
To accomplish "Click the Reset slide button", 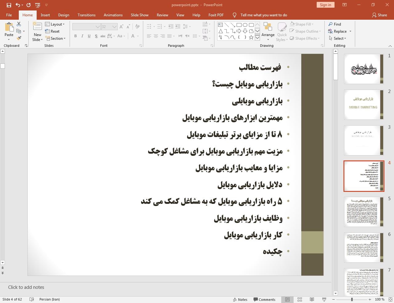I will (x=52, y=31).
